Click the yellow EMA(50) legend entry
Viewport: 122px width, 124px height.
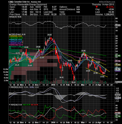(x=15, y=36)
